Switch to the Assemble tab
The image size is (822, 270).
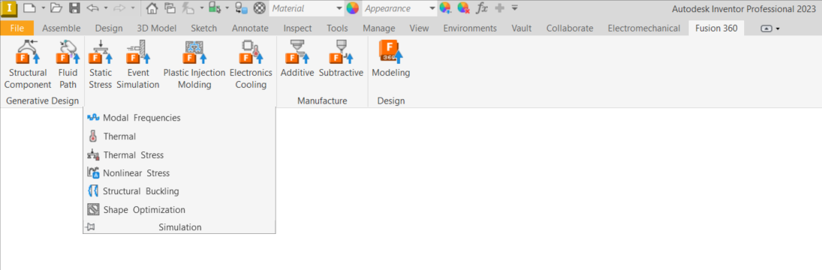click(62, 28)
